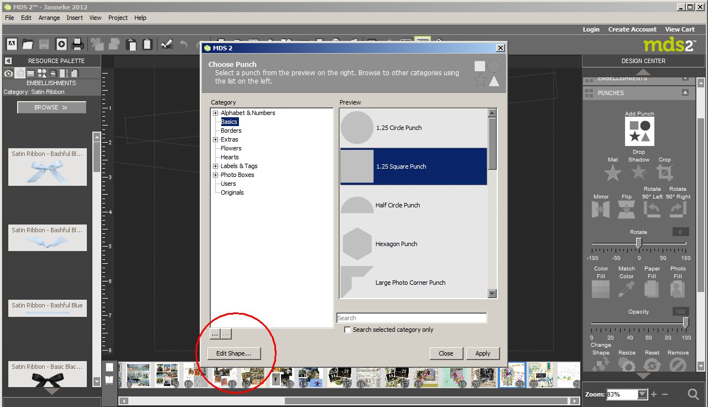Screen dimensions: 708x407
Task: Expand the Extras category tree node
Action: (x=216, y=139)
